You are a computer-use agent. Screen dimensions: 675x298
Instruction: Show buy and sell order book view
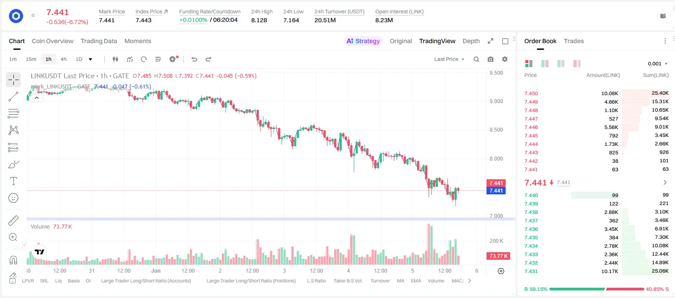coord(529,64)
